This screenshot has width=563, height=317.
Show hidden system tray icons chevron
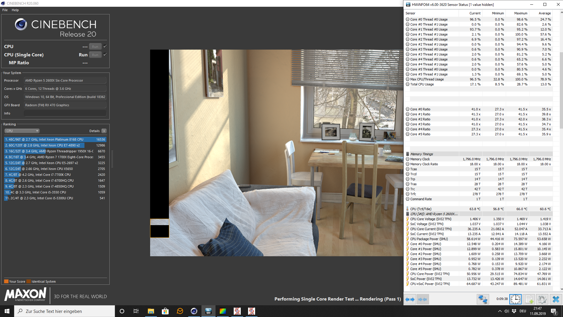[x=500, y=311]
